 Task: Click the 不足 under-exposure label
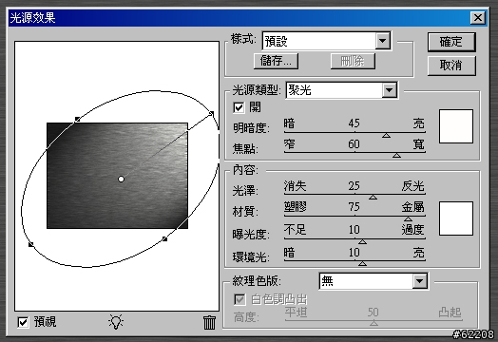tap(296, 229)
